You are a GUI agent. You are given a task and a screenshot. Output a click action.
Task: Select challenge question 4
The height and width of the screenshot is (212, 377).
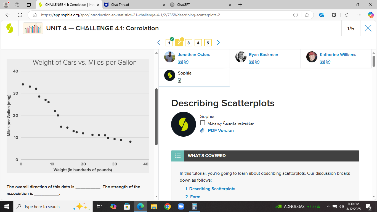pos(198,43)
